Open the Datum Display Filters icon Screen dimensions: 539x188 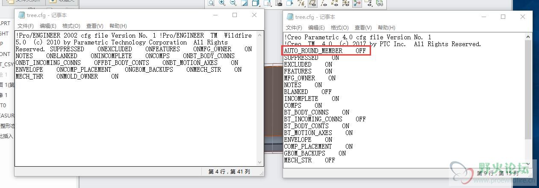point(301,3)
